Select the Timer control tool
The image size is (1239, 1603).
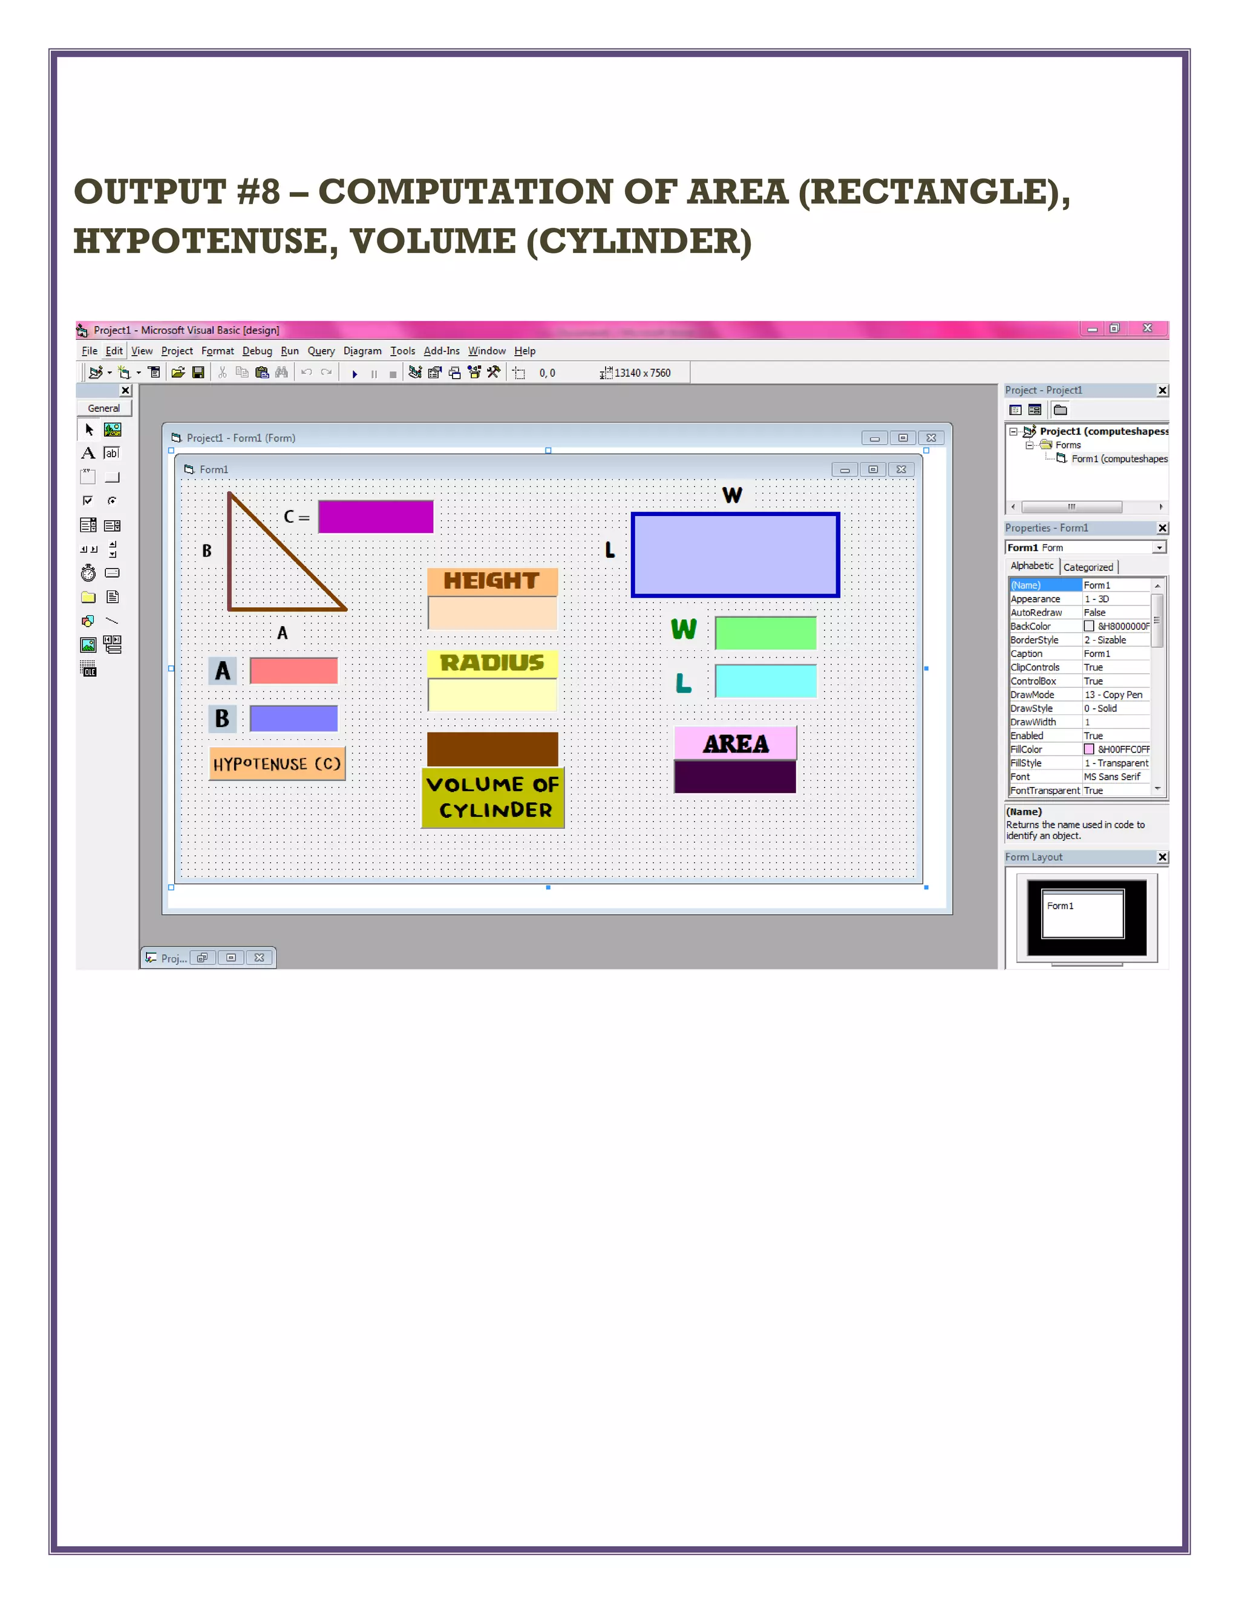click(x=89, y=572)
